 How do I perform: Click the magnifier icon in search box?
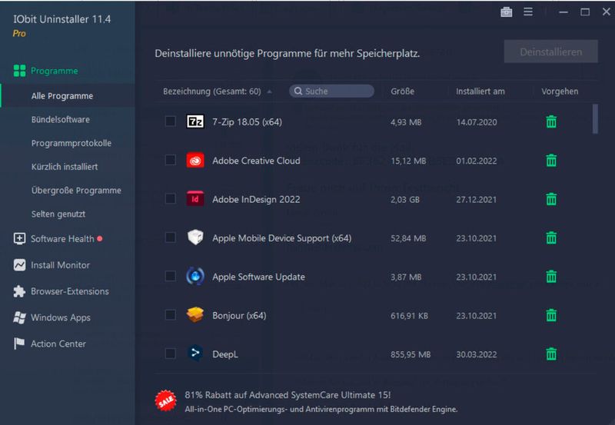[x=298, y=91]
